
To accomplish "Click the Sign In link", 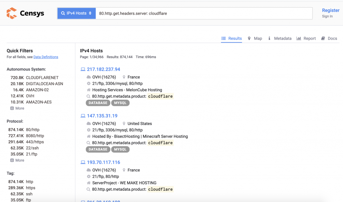I will tap(327, 16).
